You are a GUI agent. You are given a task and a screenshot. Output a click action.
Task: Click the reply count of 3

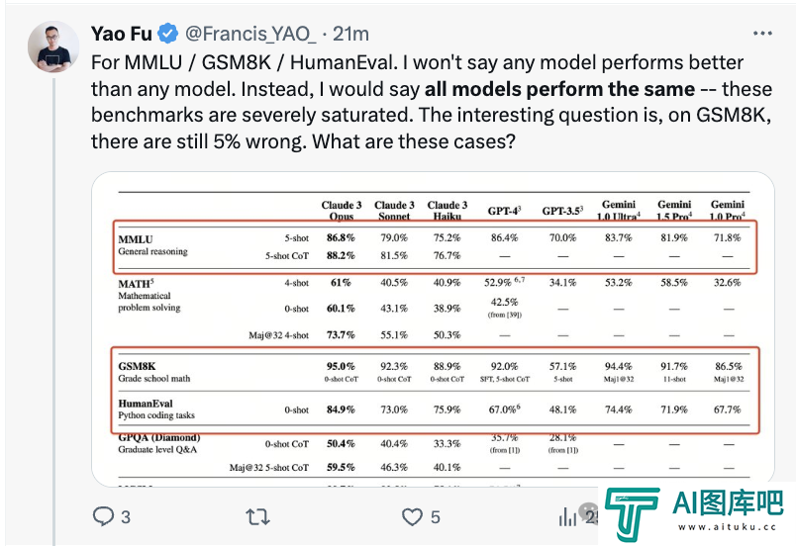click(126, 517)
